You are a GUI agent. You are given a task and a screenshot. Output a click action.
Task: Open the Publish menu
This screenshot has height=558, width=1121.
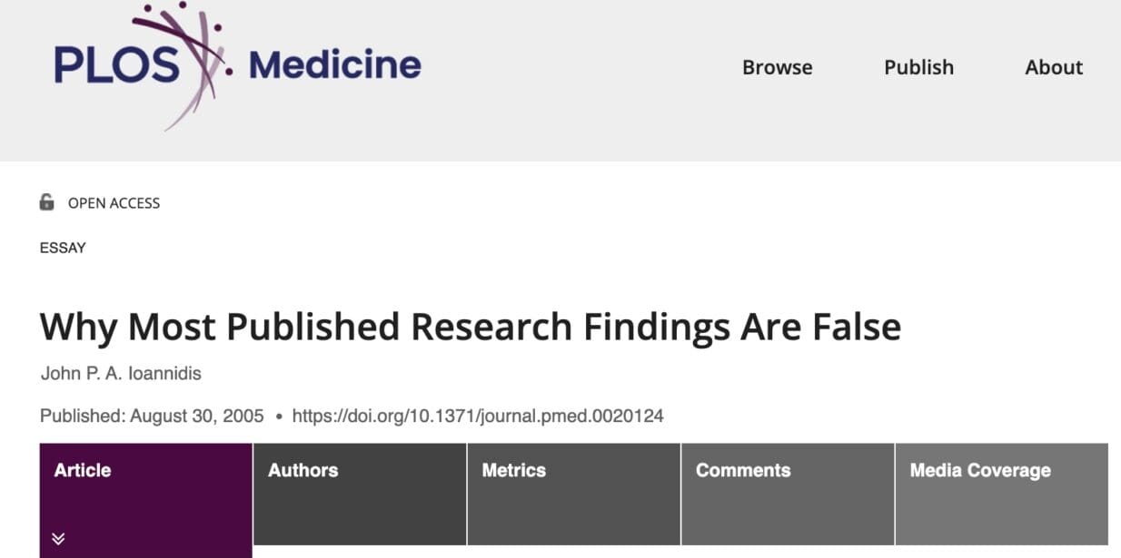point(918,67)
